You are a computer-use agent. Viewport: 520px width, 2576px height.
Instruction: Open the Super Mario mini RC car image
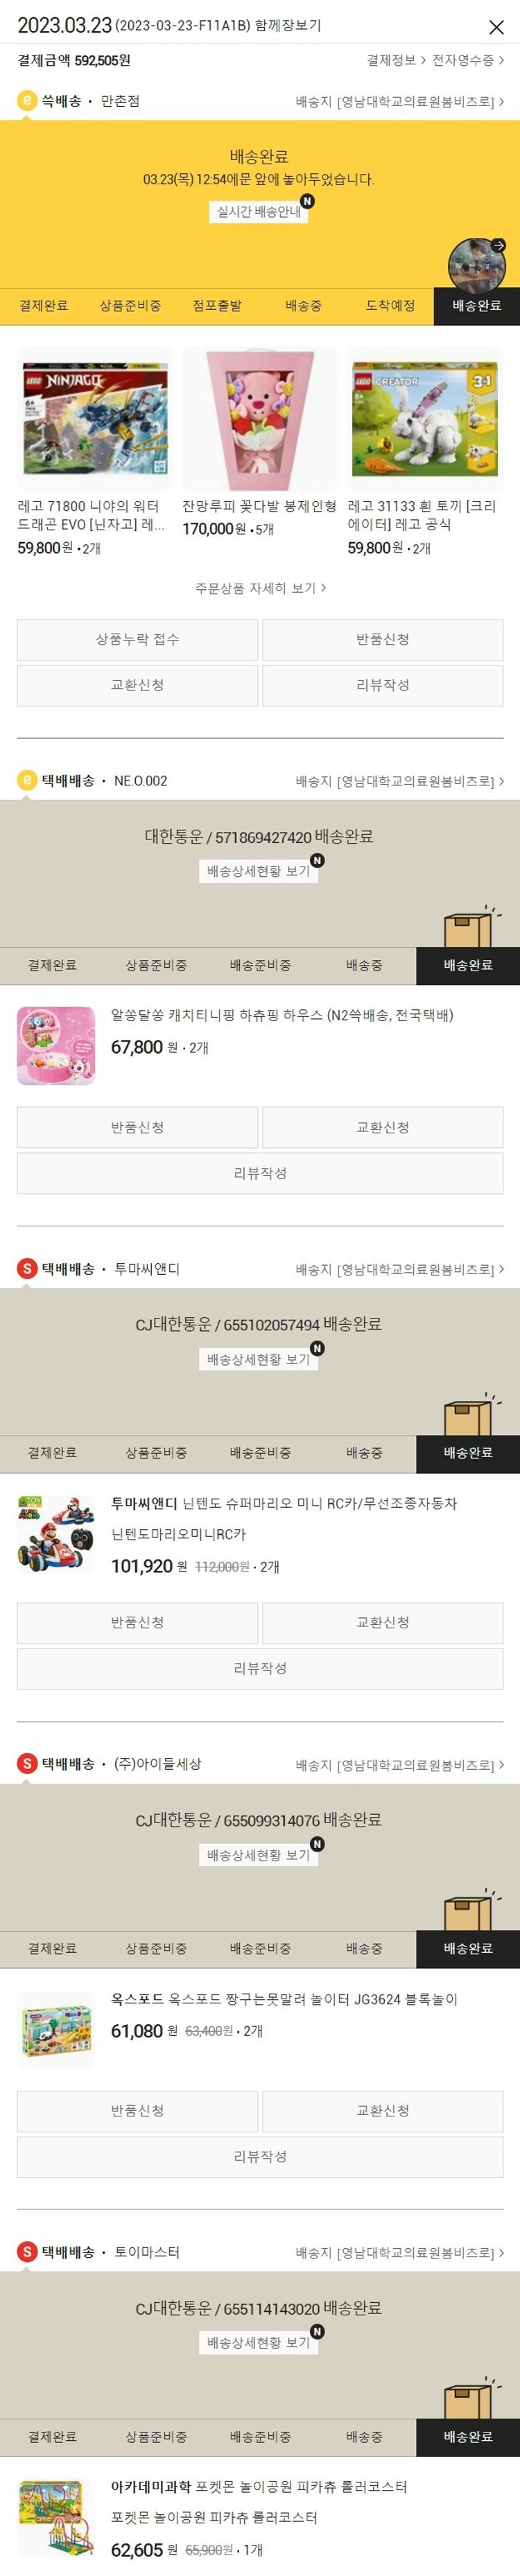coord(56,1533)
